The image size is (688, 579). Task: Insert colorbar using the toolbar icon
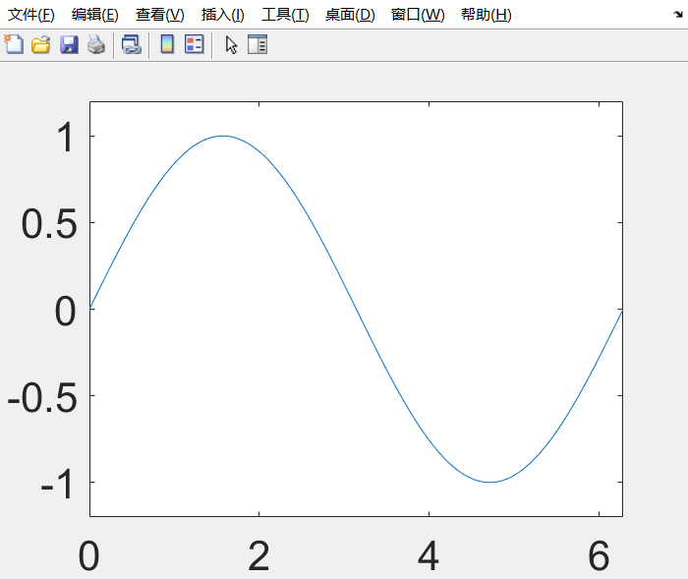click(x=167, y=44)
